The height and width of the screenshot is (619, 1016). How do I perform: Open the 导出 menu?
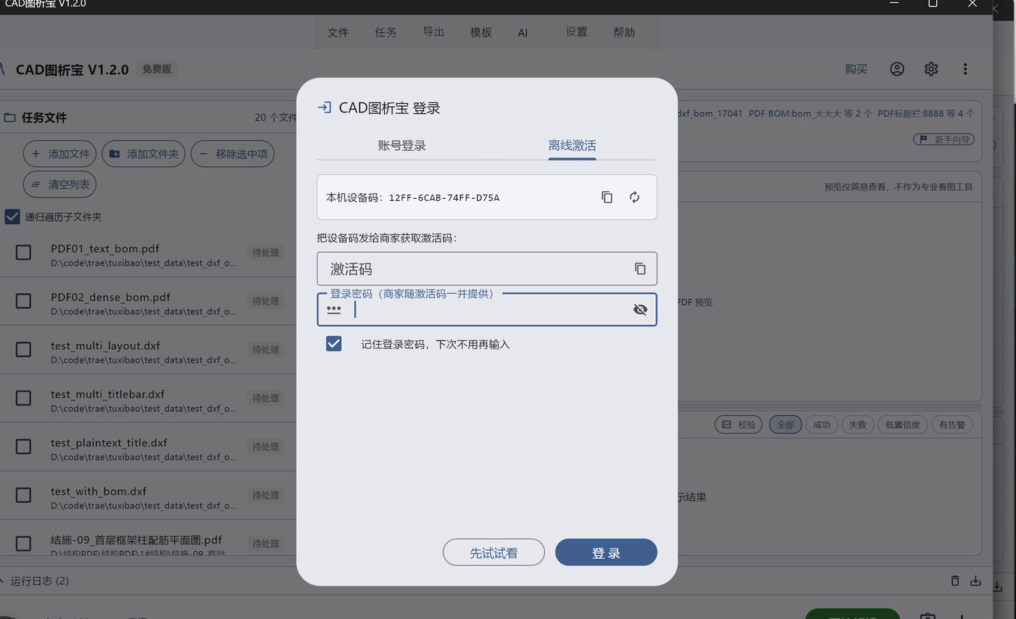[433, 32]
